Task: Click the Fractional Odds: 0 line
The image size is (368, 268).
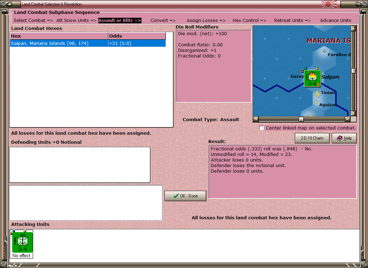Action: pyautogui.click(x=199, y=56)
